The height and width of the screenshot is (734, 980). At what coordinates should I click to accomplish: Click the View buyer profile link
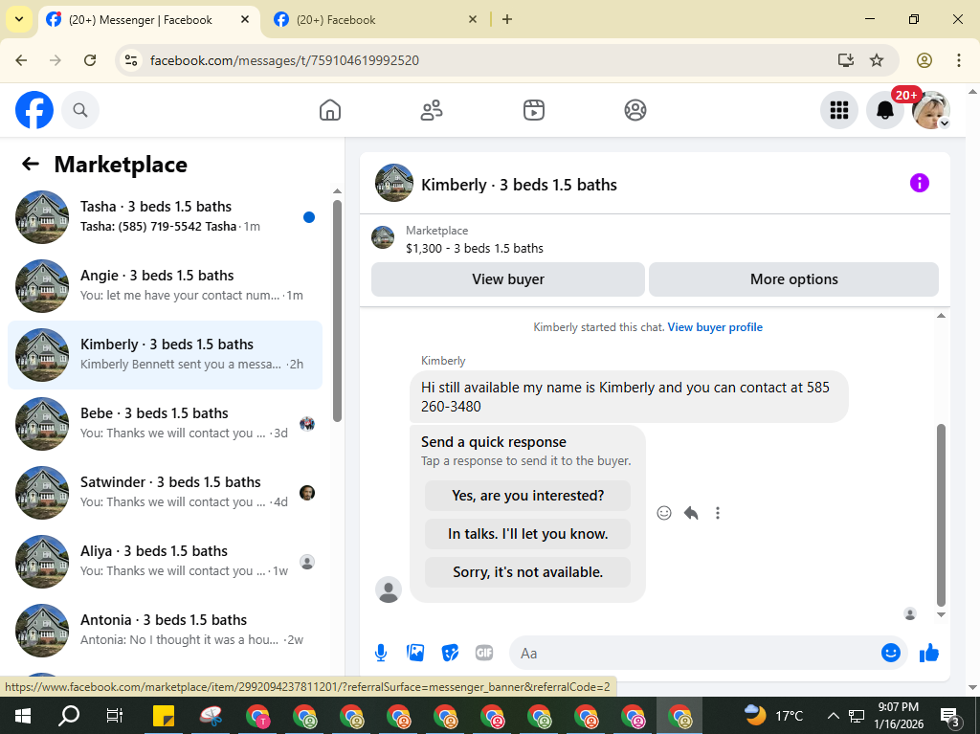(x=715, y=327)
